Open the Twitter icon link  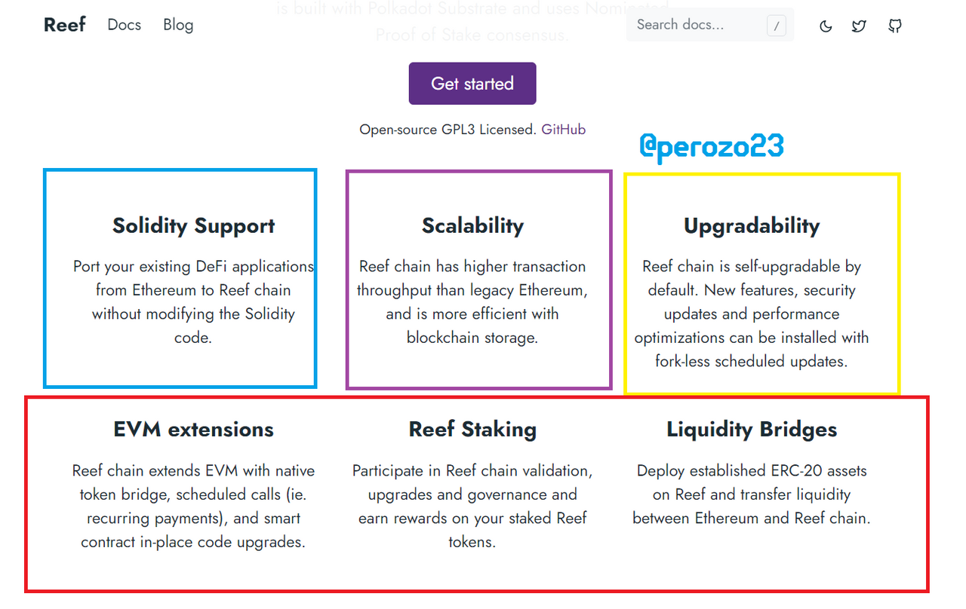pos(859,26)
